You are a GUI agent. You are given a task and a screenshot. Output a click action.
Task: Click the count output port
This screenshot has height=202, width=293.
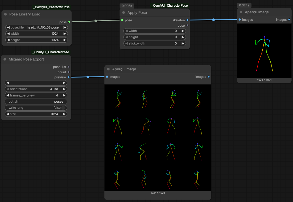pyautogui.click(x=69, y=72)
